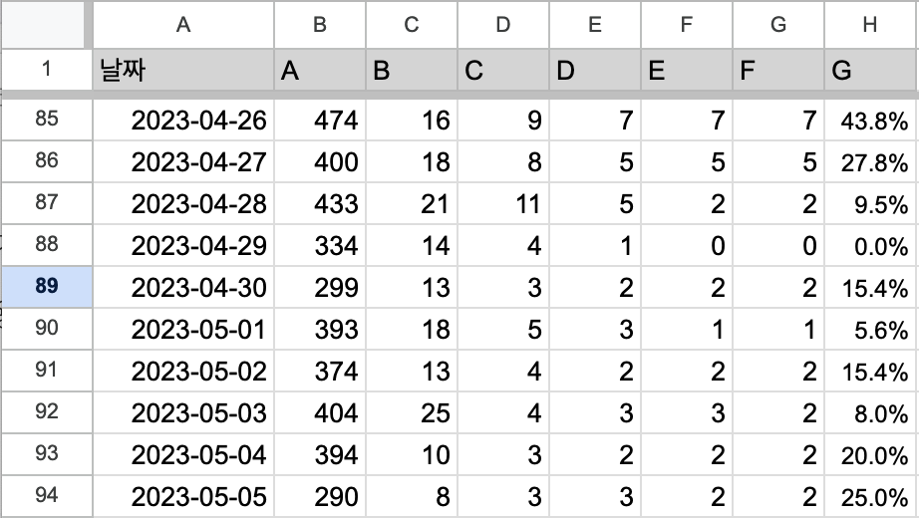Select the row 89 header
The height and width of the screenshot is (518, 919).
coord(46,287)
